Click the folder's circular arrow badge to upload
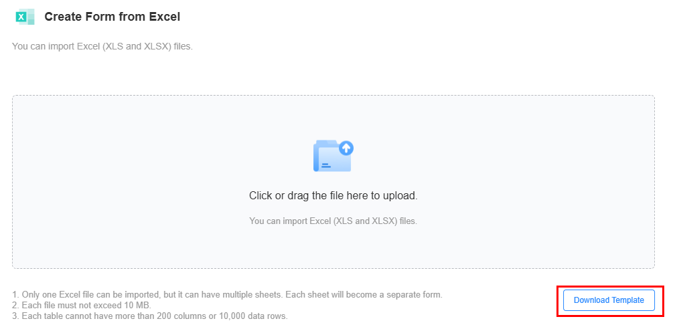Image resolution: width=677 pixels, height=327 pixels. tap(346, 148)
